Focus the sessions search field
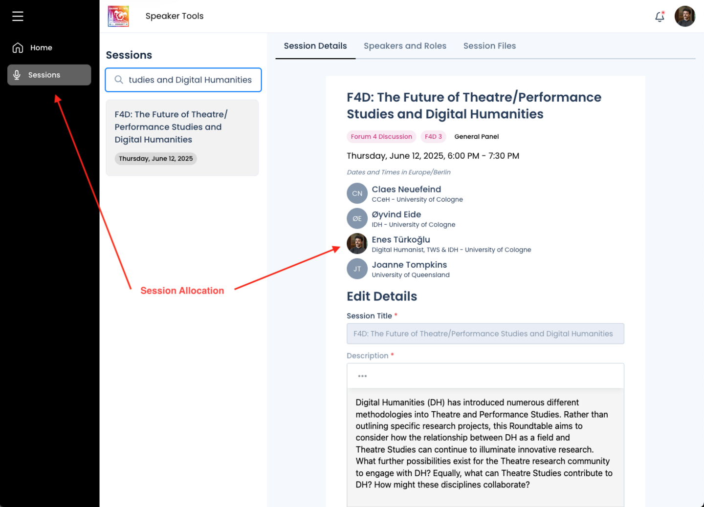Image resolution: width=704 pixels, height=507 pixels. tap(183, 80)
